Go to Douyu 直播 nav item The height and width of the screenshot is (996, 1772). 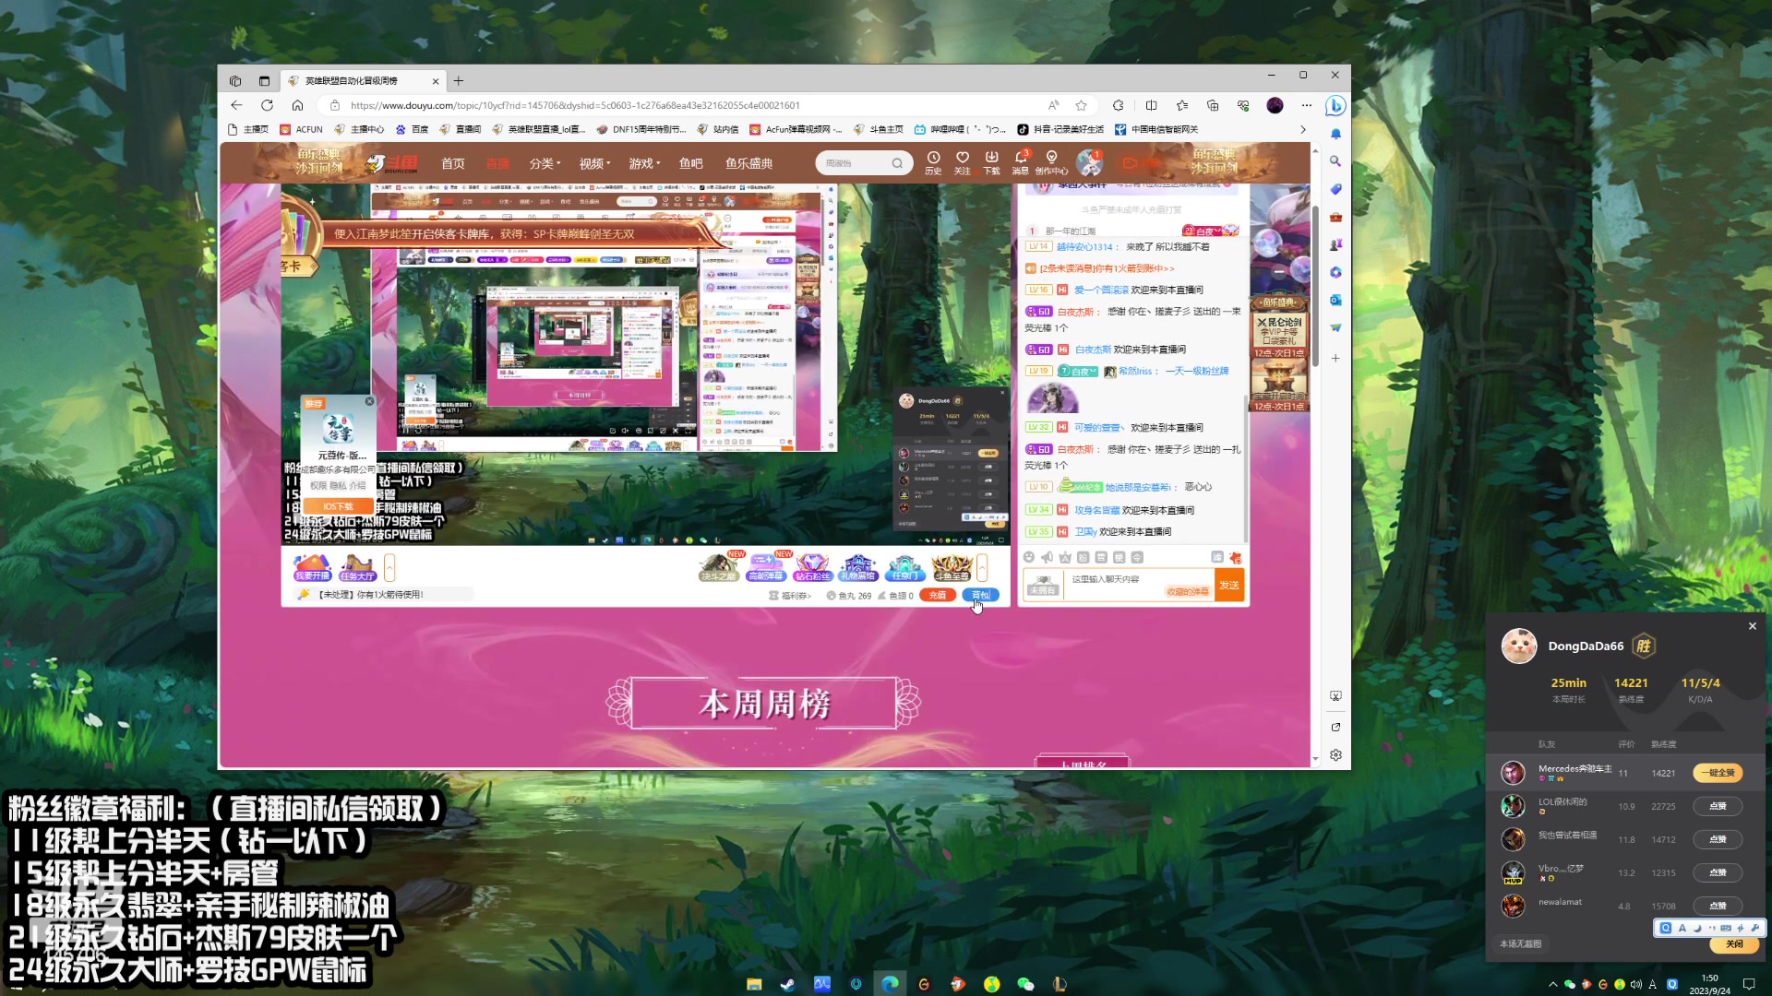click(497, 163)
